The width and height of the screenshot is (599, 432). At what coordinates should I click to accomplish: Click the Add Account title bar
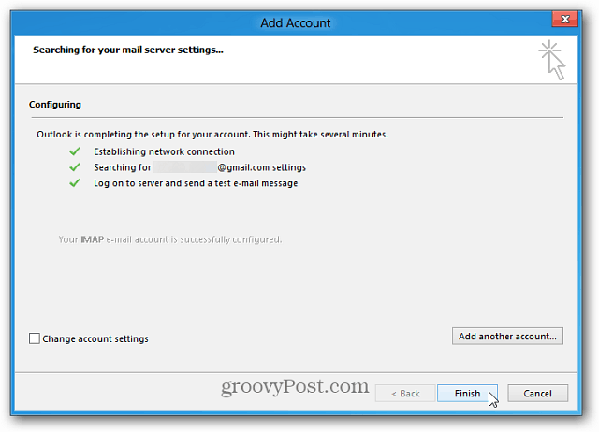coord(296,22)
